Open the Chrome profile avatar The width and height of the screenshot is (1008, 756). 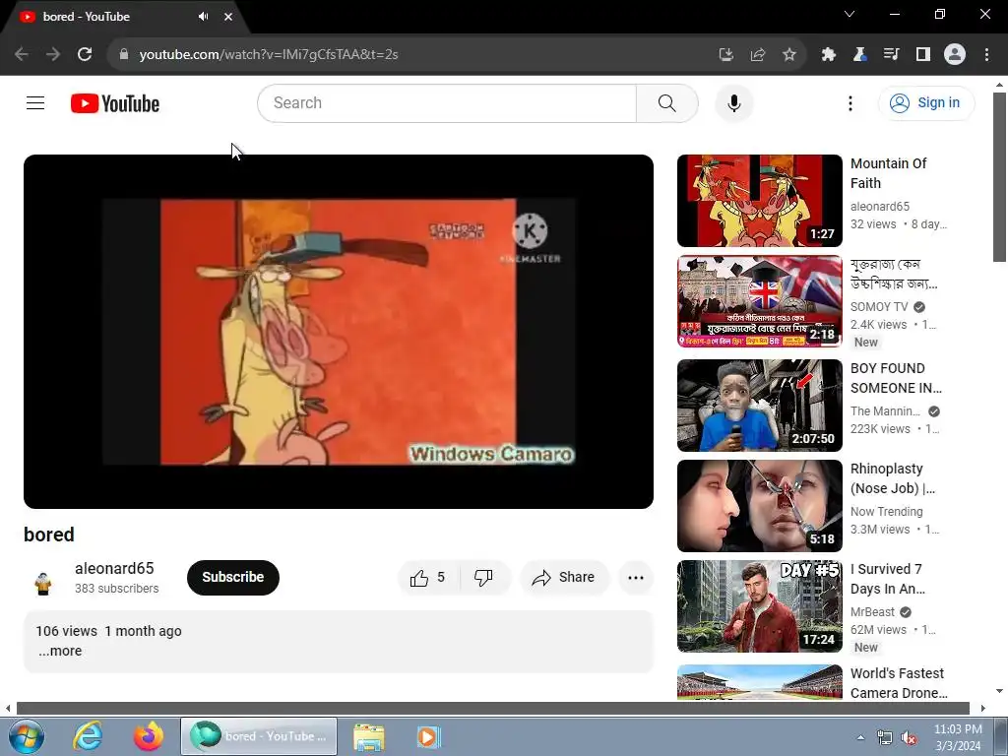[955, 54]
